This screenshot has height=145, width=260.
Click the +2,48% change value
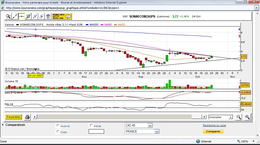184,17
